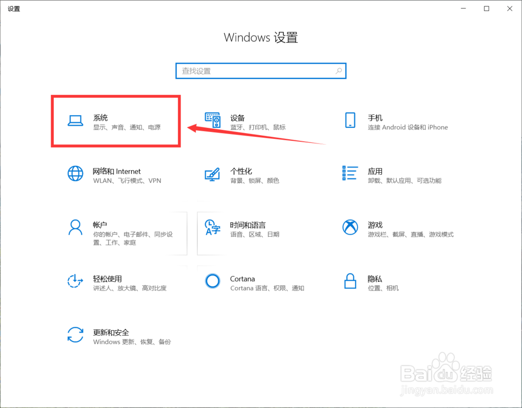
Task: Open Cortana settings via the circle icon
Action: point(212,281)
